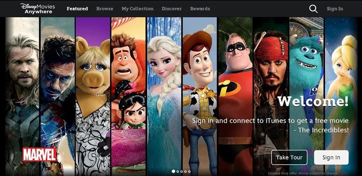Select the Discover navigation item

point(172,9)
